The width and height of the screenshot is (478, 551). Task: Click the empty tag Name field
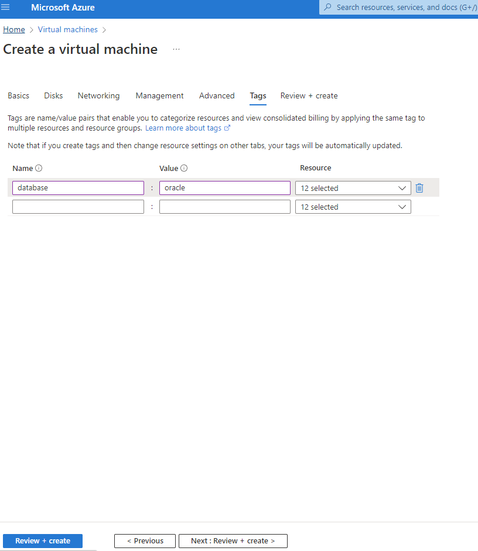pos(78,207)
